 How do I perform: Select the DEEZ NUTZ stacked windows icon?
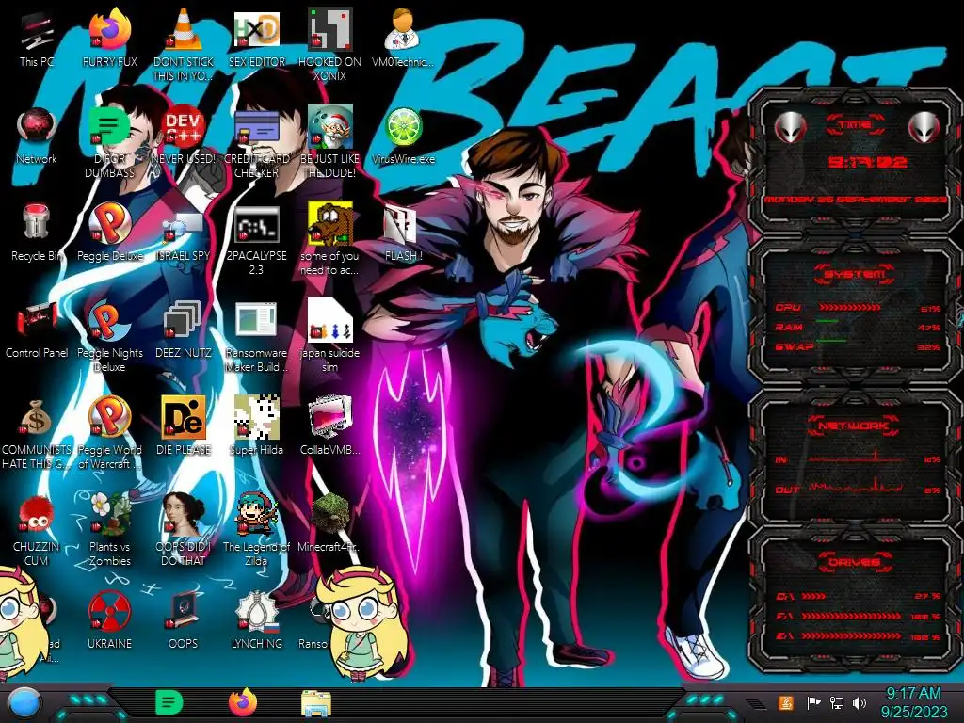(x=183, y=330)
